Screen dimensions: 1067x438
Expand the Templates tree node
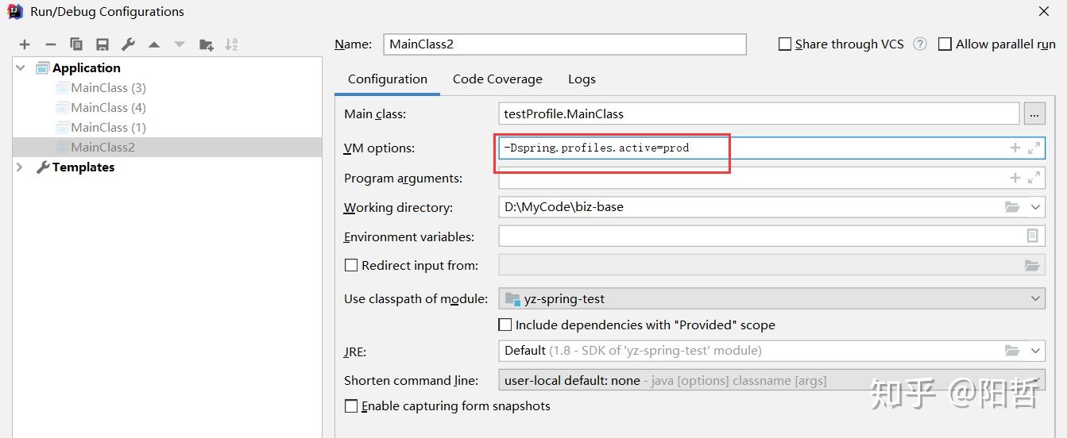(x=20, y=167)
